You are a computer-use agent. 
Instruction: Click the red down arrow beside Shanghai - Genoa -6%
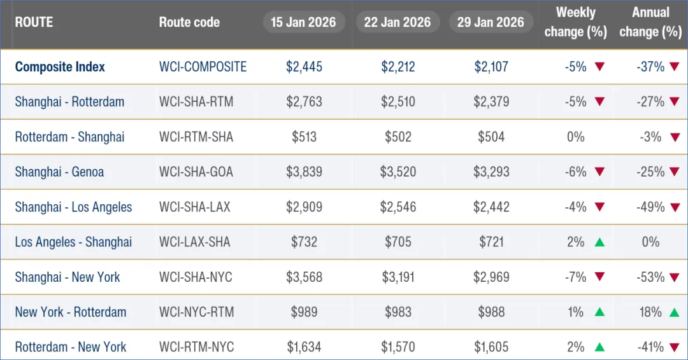pos(599,172)
